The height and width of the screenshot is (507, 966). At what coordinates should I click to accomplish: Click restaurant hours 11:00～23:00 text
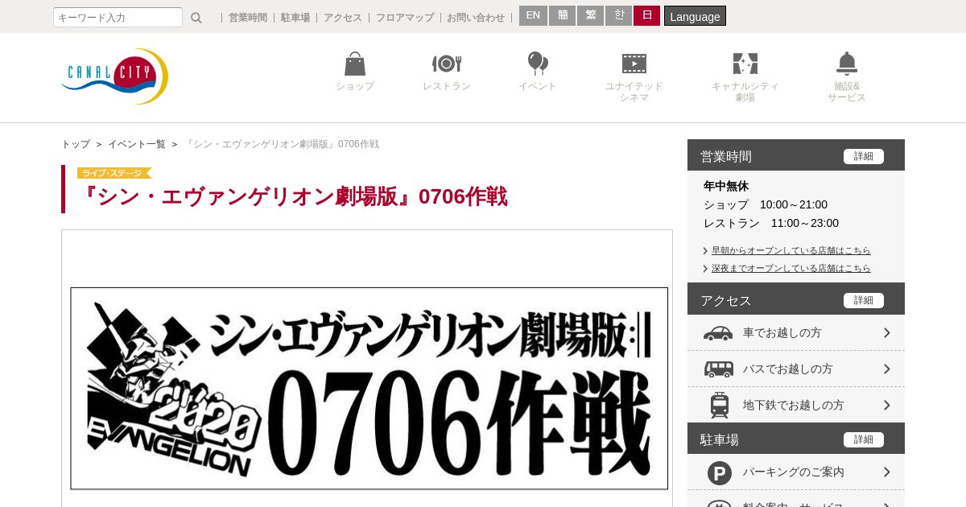805,223
